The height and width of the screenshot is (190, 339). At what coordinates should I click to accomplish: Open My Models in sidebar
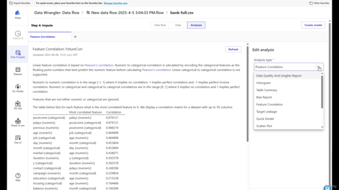coord(17,88)
